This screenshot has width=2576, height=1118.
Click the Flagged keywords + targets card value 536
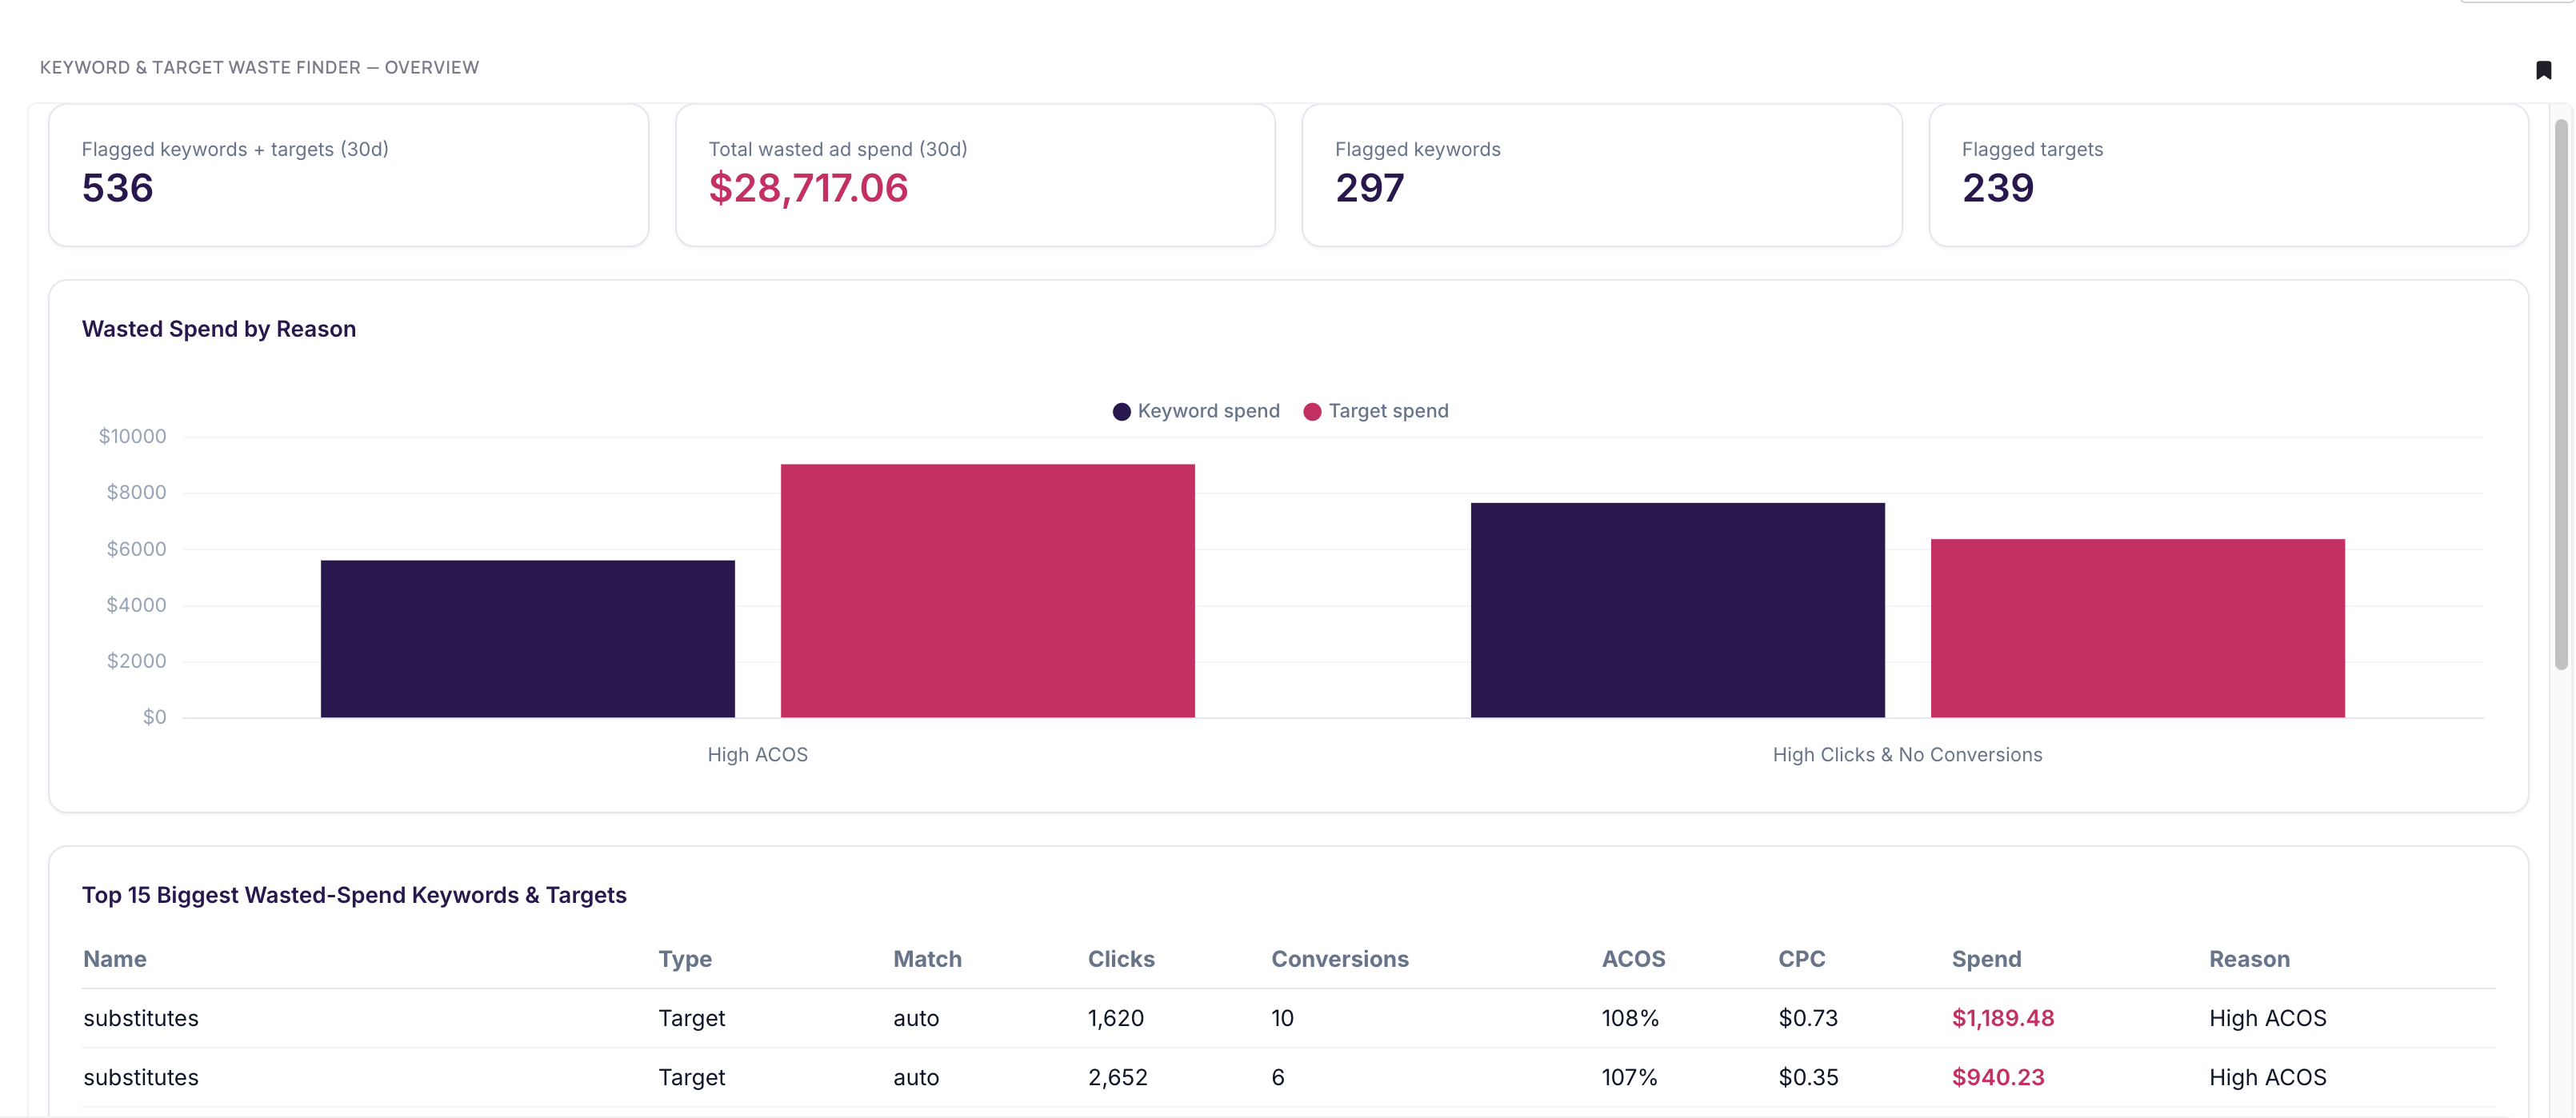pyautogui.click(x=118, y=188)
